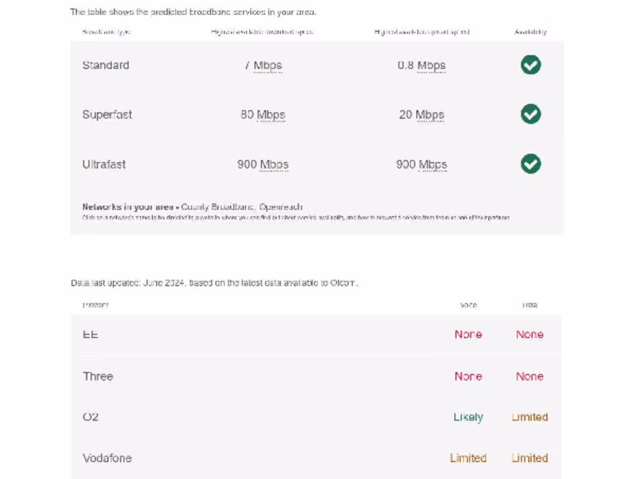Select Mbps abbreviation beside Superfast 20 upload
Viewport: 638px width, 479px height.
(x=429, y=115)
